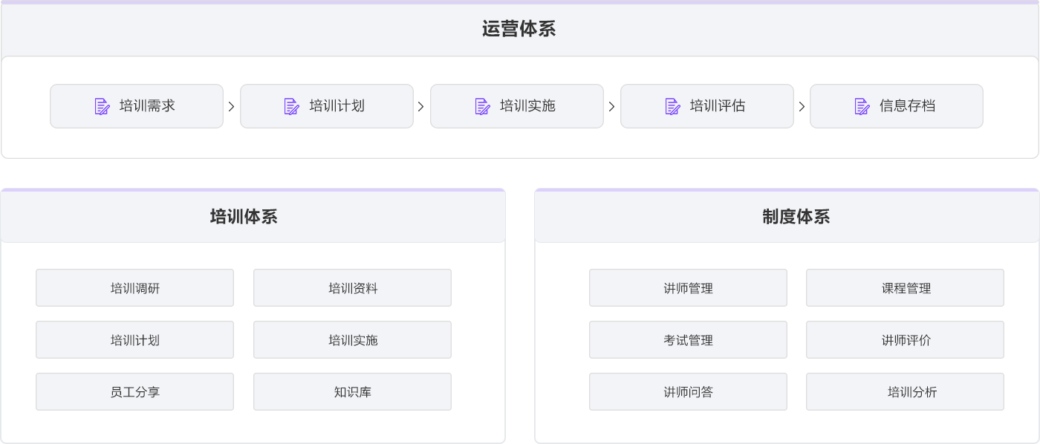1040x444 pixels.
Task: Click the document icon beside 信息存档
Action: (862, 106)
